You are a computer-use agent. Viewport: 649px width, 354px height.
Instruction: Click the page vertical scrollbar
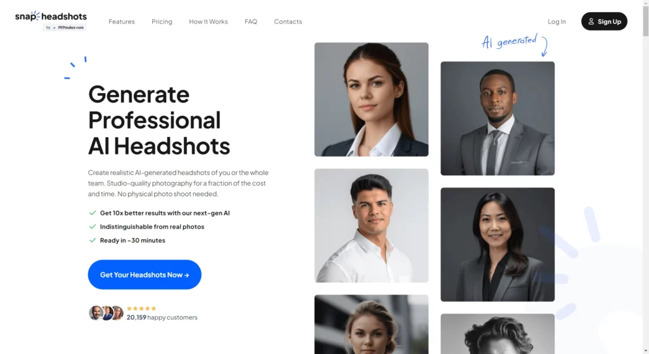pyautogui.click(x=646, y=177)
